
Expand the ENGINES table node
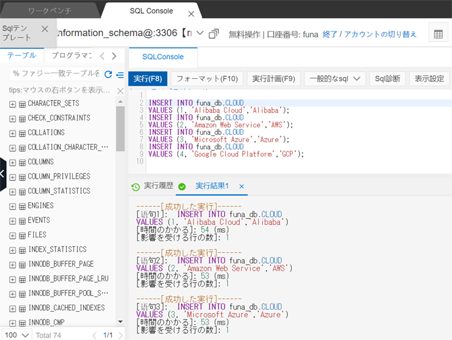pos(13,206)
